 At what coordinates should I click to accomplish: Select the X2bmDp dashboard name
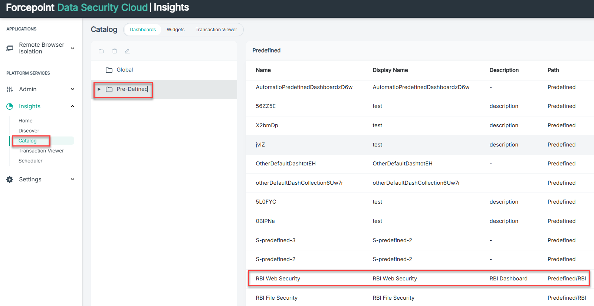(x=267, y=125)
